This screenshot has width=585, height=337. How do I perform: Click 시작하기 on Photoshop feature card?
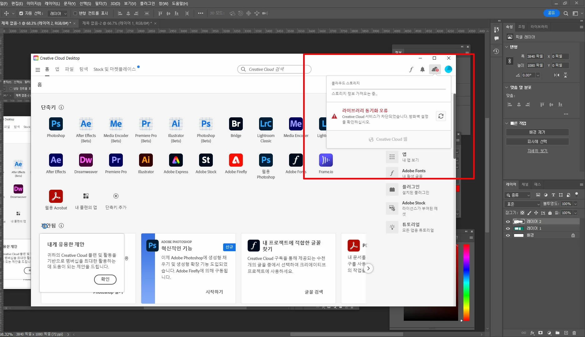(214, 292)
